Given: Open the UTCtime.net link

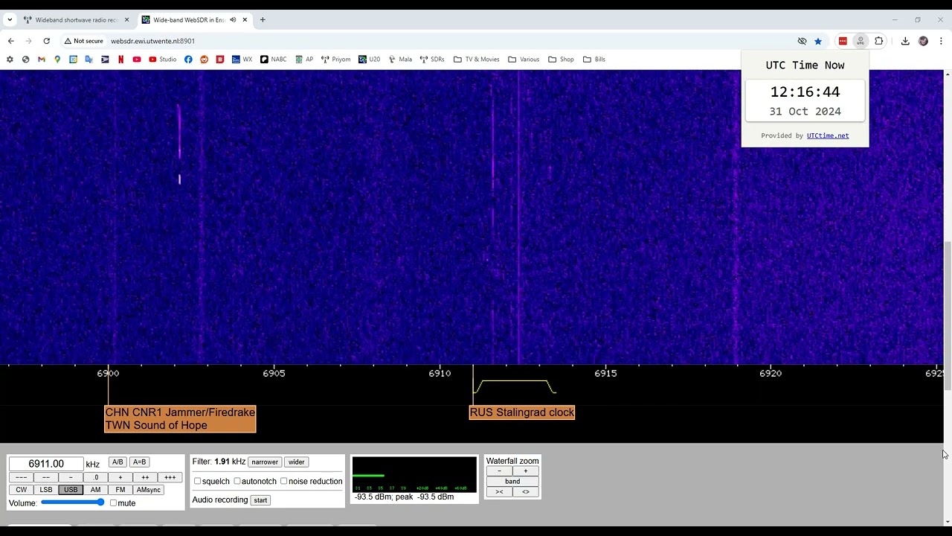Looking at the screenshot, I should click(828, 135).
